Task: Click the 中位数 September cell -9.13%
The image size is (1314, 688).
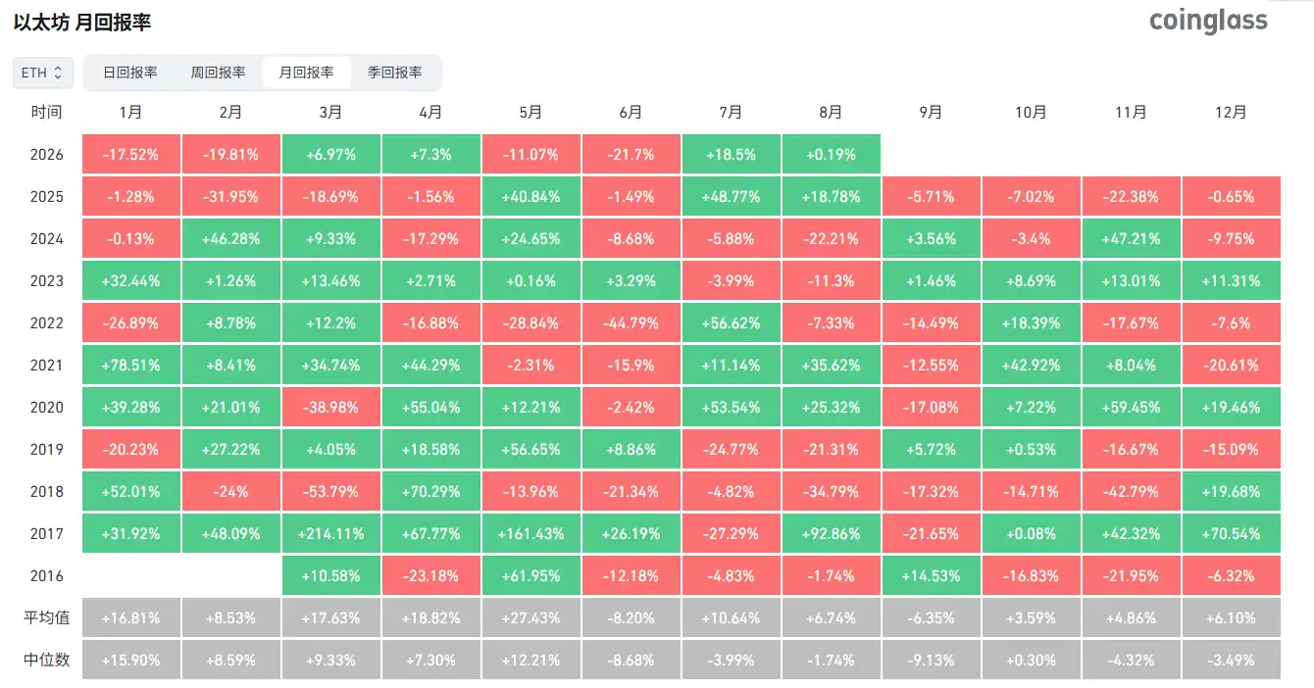Action: coord(932,661)
